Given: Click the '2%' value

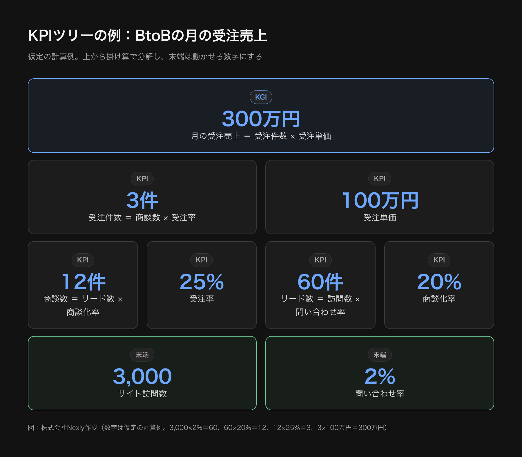Looking at the screenshot, I should pos(380,376).
